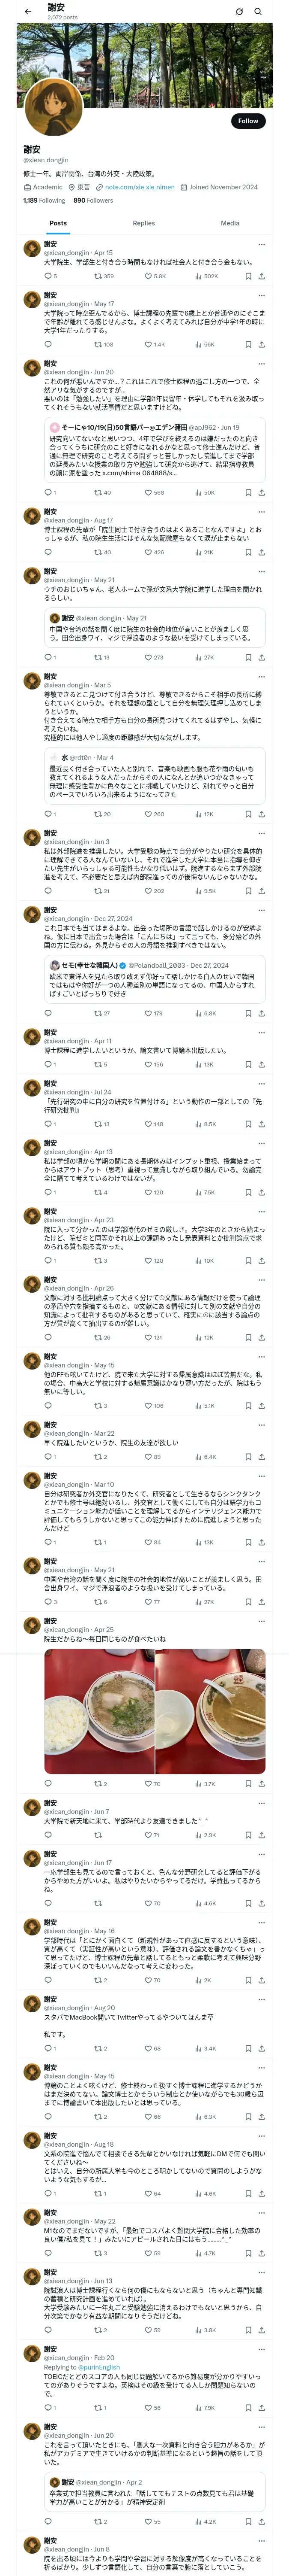Viewport: 289px width, 2576px height.
Task: Switch to the Media tab
Action: 229,223
